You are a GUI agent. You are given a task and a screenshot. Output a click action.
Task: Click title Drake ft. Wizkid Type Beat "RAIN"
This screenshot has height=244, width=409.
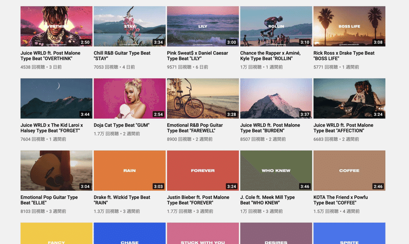click(x=122, y=200)
